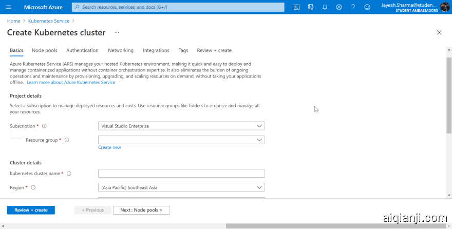Expand the Region dropdown

point(181,187)
